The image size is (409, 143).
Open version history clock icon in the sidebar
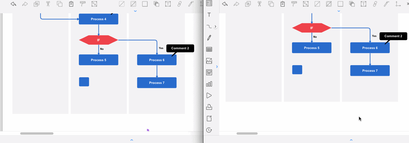point(209,130)
